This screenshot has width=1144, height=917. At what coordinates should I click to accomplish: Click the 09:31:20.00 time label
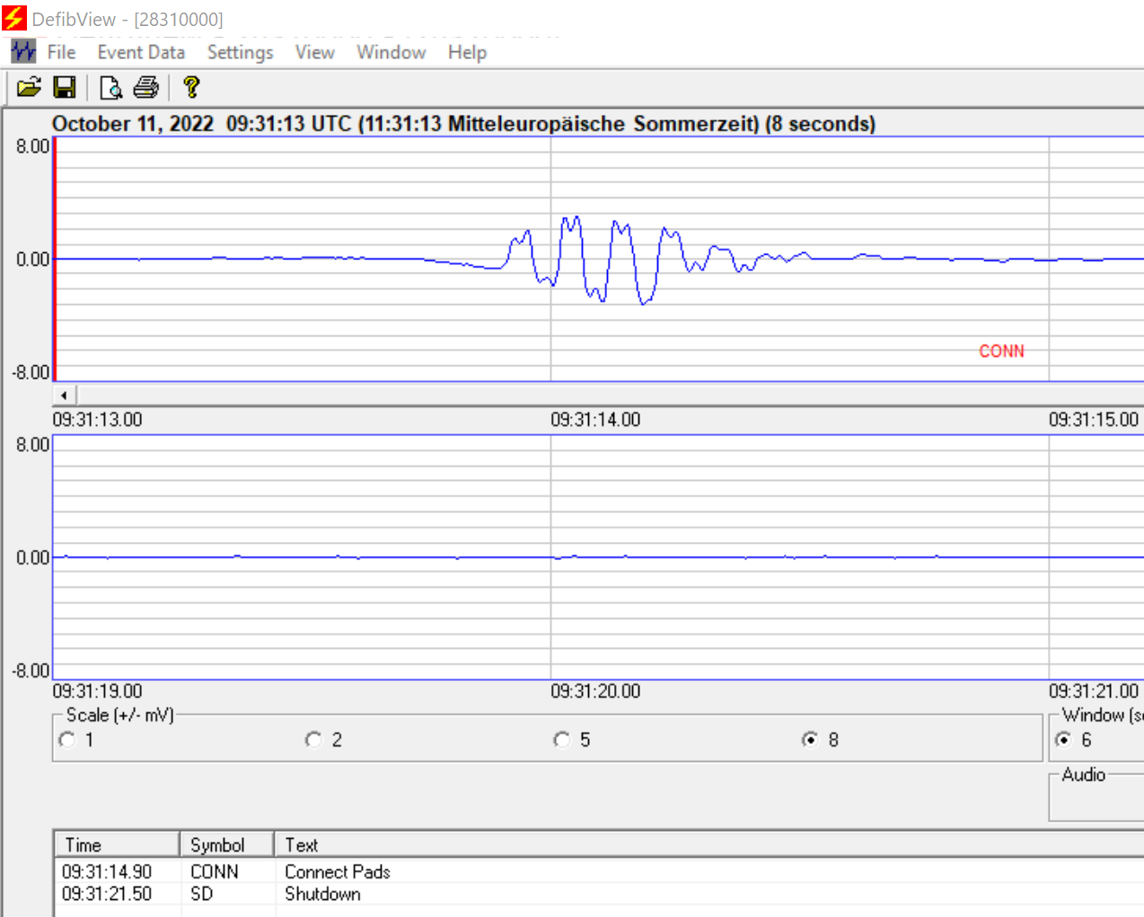595,691
